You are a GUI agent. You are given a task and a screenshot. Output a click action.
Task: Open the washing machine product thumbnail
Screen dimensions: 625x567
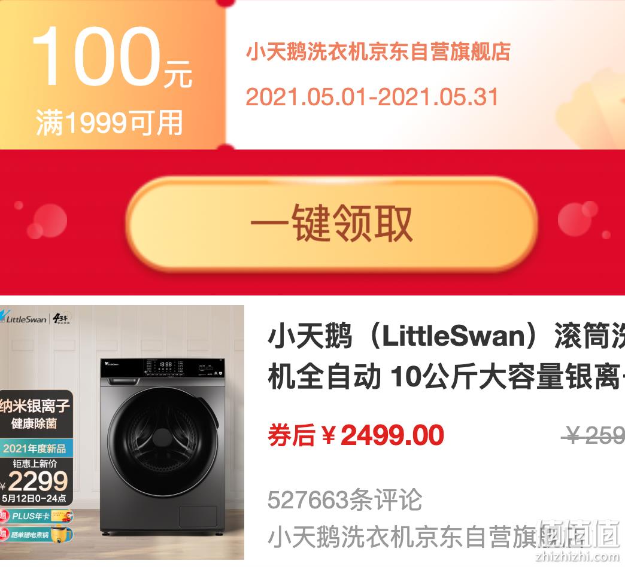pyautogui.click(x=122, y=432)
